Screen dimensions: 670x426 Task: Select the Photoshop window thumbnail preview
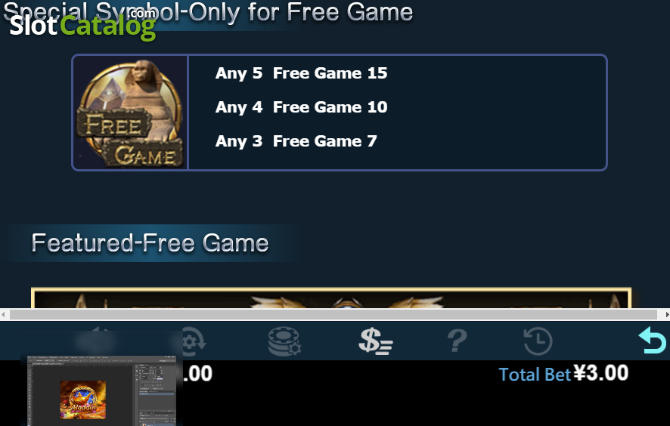click(101, 390)
